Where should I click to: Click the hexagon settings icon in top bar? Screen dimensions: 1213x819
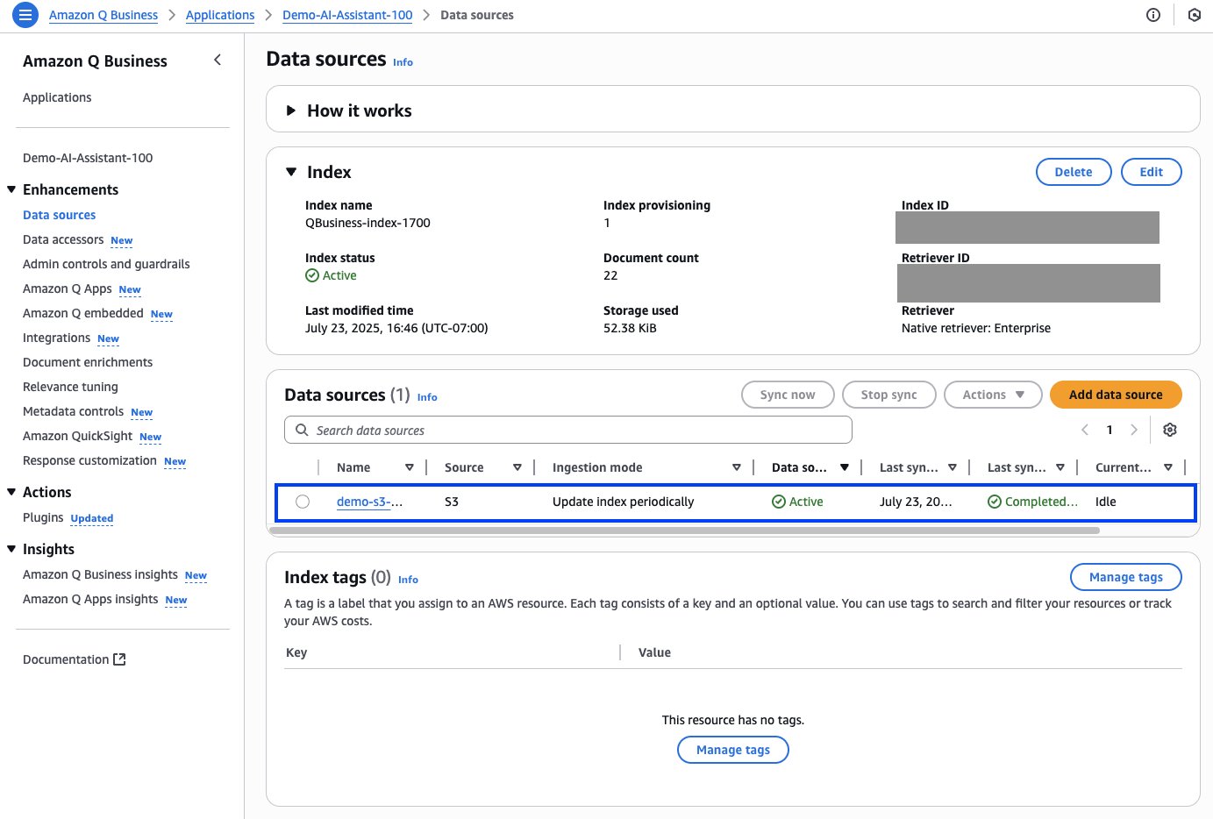pos(1195,15)
